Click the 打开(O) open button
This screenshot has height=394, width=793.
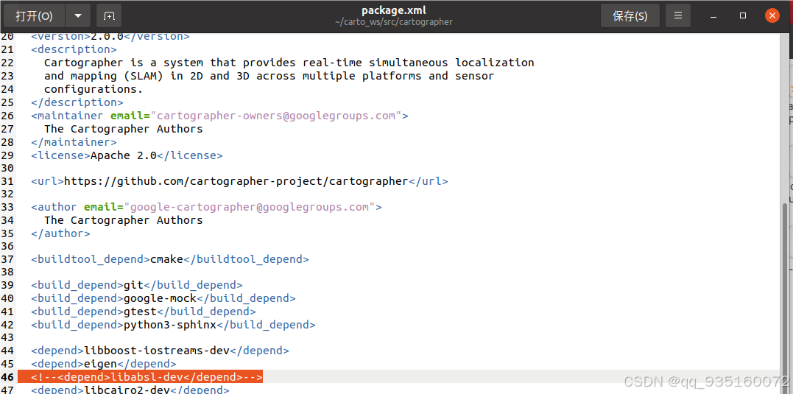coord(34,15)
